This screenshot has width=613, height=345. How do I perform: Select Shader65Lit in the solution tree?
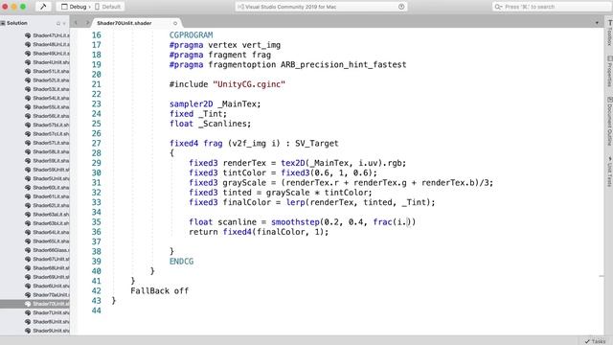click(51, 241)
